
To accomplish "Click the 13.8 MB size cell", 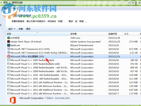I will click(133, 75).
